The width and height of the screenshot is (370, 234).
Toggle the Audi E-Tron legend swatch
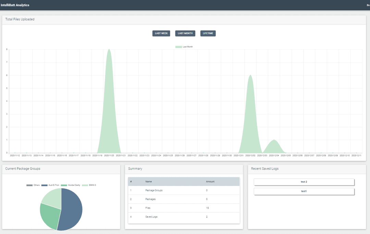(44, 185)
